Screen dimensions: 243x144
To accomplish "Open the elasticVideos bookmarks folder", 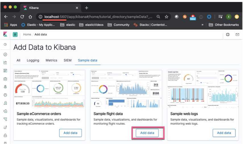I will point(91,25).
